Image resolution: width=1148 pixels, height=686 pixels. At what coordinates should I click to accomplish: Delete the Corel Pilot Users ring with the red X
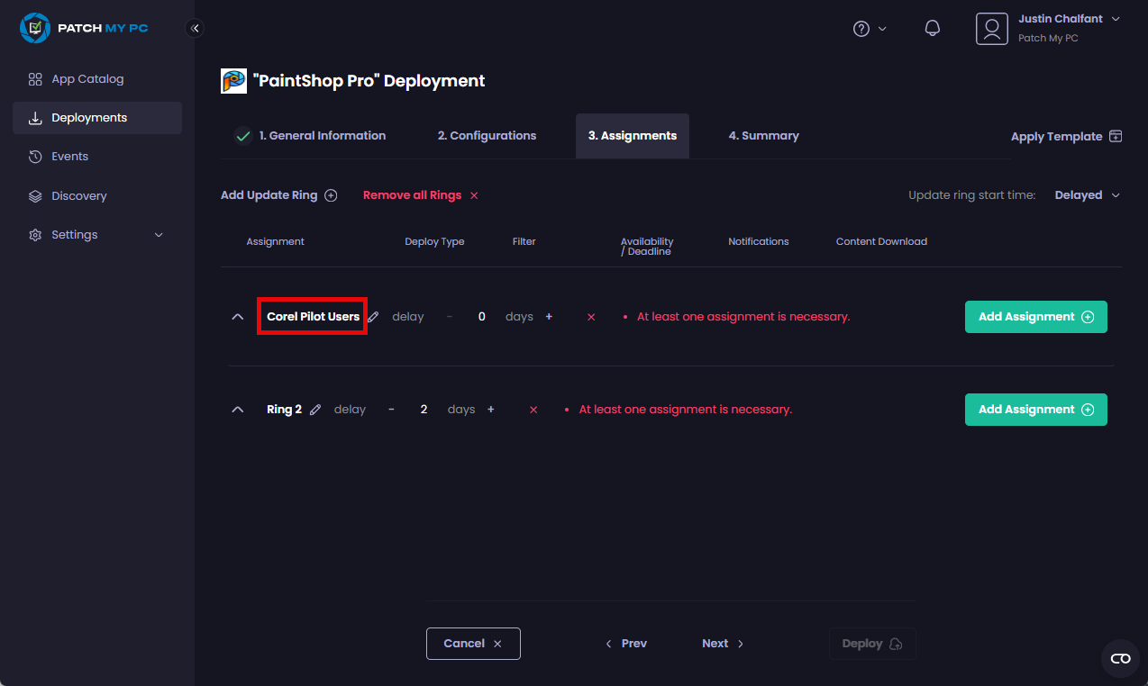tap(591, 317)
